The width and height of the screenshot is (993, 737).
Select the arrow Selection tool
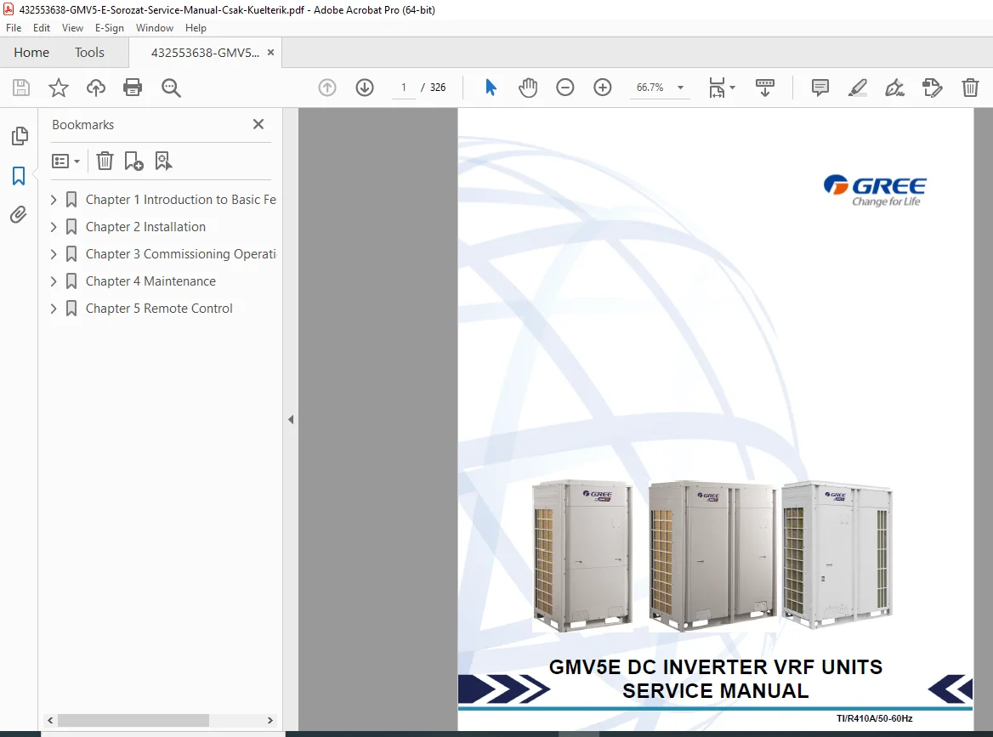point(491,88)
